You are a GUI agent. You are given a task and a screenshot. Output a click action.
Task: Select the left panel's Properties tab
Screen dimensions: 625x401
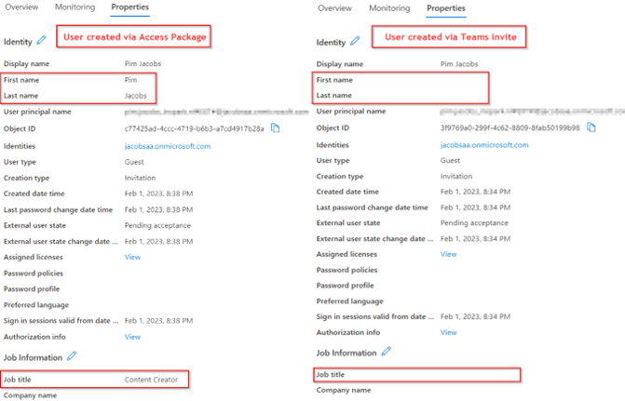130,7
